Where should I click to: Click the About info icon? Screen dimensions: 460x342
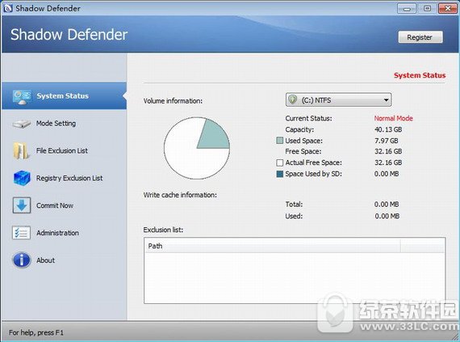coord(22,260)
